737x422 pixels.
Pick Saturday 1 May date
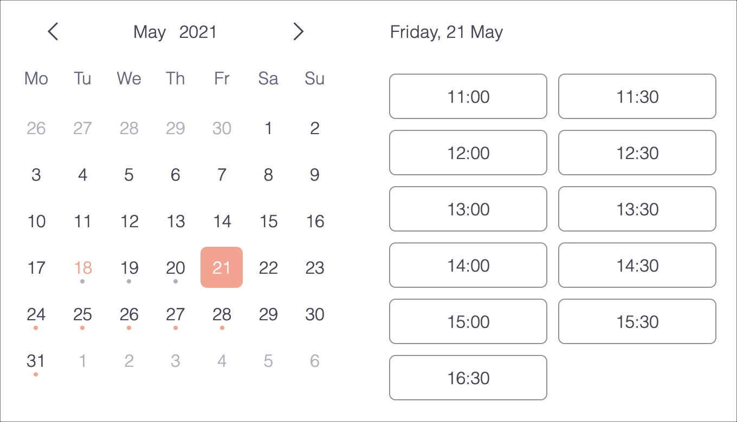(x=268, y=128)
